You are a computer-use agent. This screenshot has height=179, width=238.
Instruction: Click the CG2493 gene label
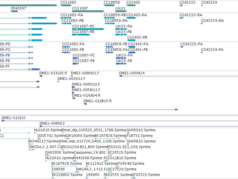click(x=133, y=3)
